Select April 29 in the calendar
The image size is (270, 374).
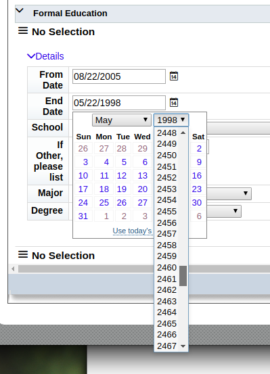click(143, 149)
